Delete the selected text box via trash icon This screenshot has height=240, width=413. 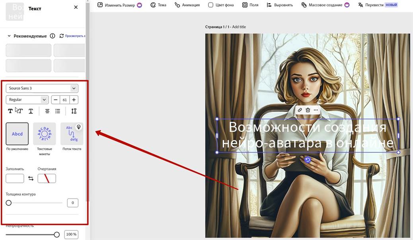[308, 110]
